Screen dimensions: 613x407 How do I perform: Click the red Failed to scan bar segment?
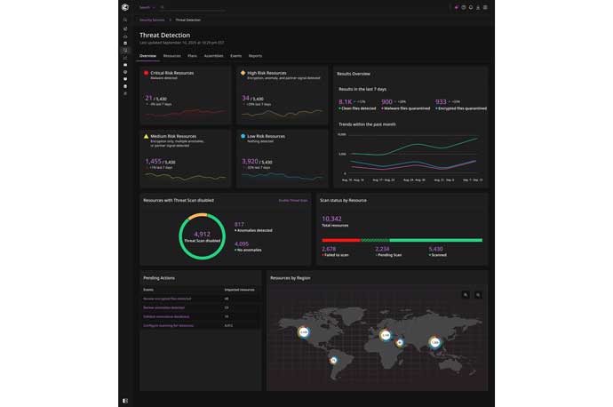click(341, 240)
